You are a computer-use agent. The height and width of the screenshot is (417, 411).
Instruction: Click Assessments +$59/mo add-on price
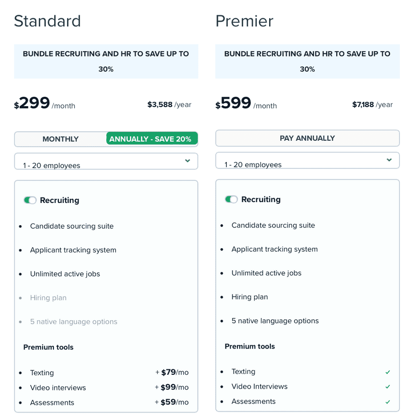(172, 402)
